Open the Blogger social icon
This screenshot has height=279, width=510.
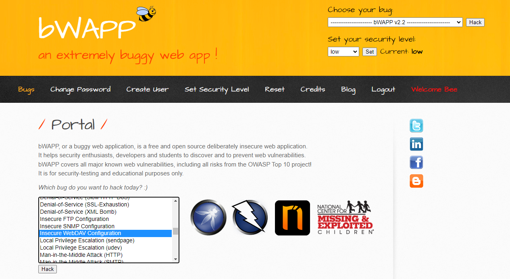pyautogui.click(x=416, y=181)
